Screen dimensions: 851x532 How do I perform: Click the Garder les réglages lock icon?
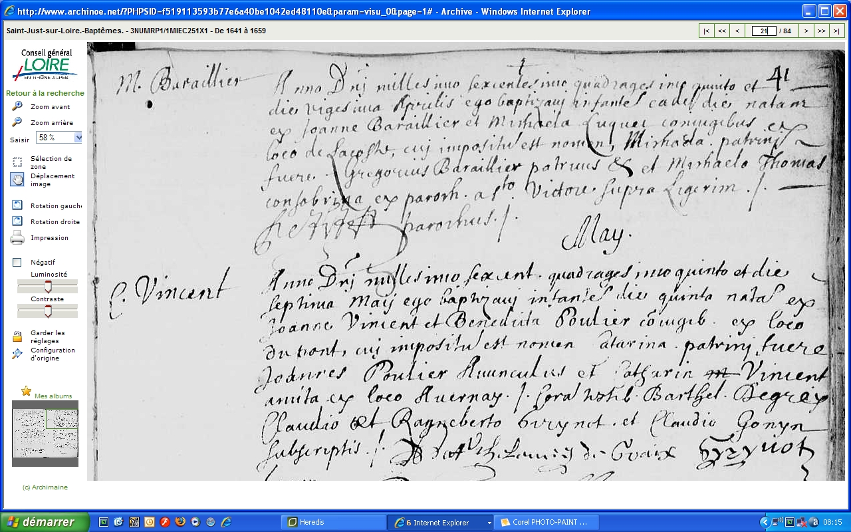pyautogui.click(x=17, y=336)
